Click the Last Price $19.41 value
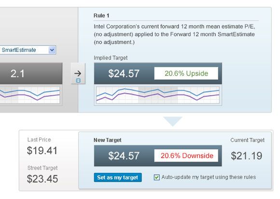280x199 pixels. coord(42,150)
